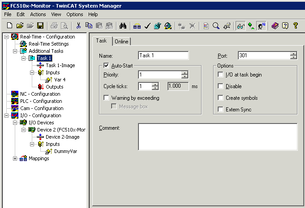Collapse Additional Tasks node

(x=15, y=51)
